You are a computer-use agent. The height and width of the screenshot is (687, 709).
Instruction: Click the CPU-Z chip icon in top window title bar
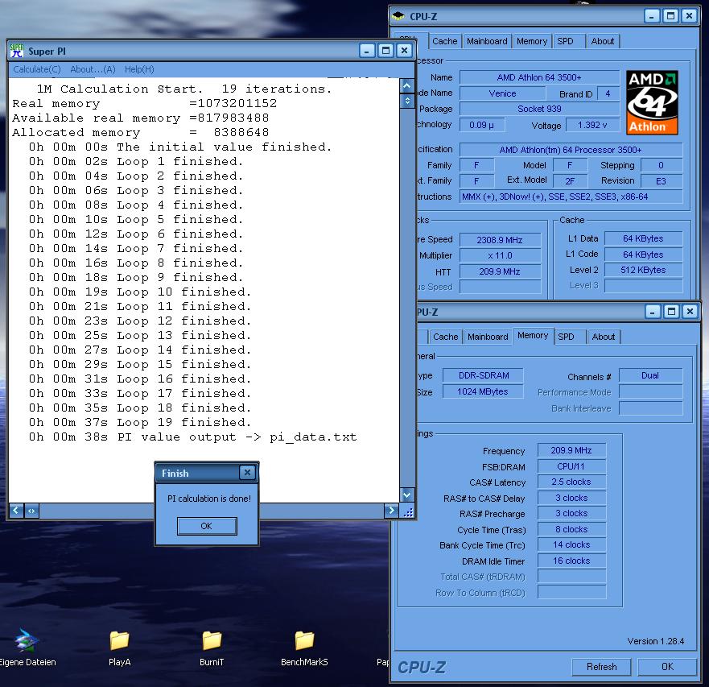(x=398, y=16)
